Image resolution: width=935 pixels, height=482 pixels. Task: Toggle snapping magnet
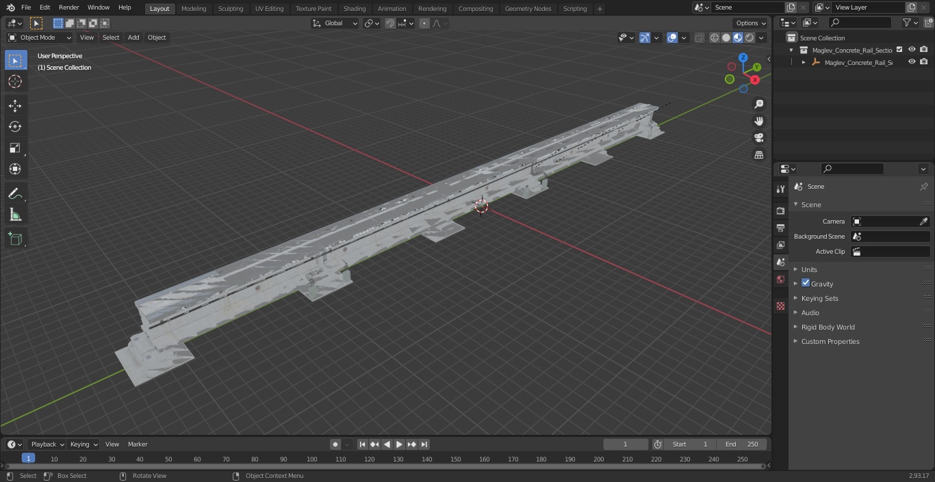(390, 23)
